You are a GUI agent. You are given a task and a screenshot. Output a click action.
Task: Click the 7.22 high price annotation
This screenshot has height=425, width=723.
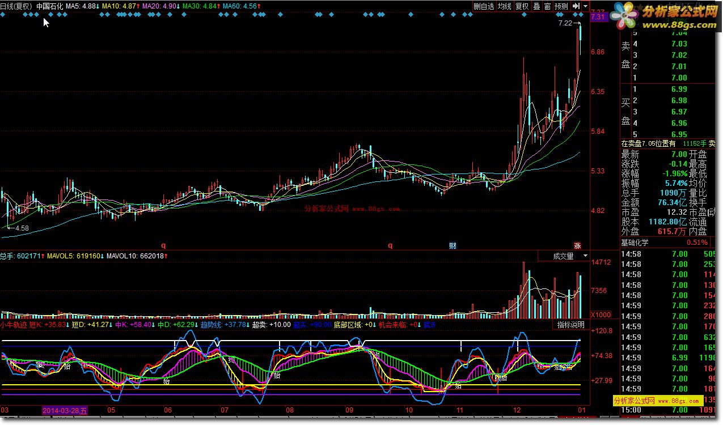(565, 23)
